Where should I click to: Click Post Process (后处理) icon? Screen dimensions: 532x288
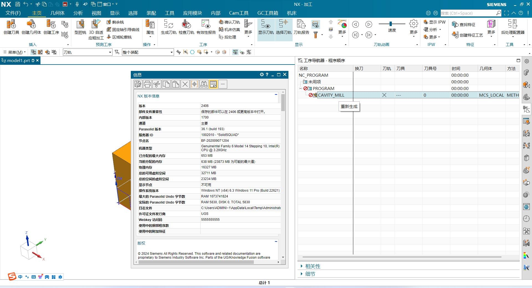tap(227, 37)
